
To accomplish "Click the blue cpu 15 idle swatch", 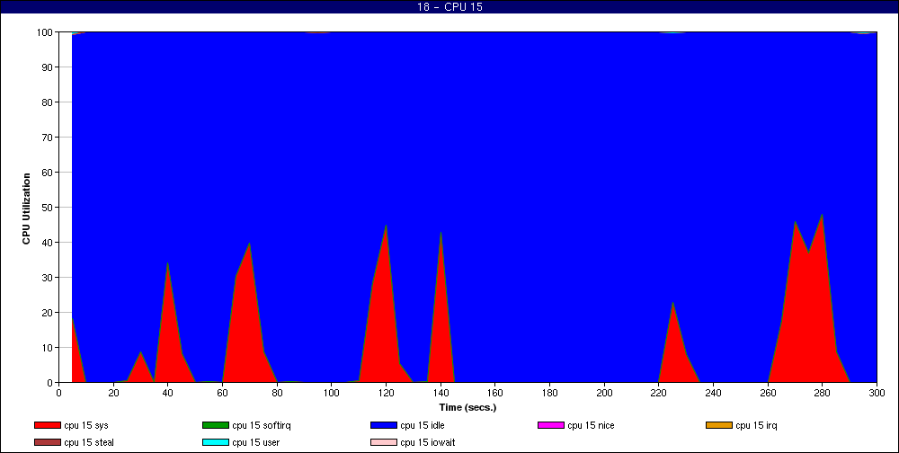I will pos(384,425).
